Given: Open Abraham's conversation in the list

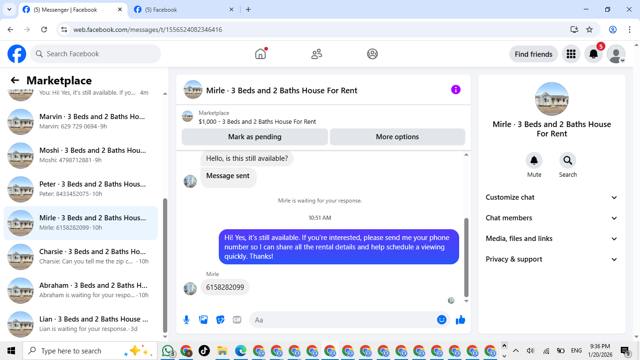Looking at the screenshot, I should (x=81, y=291).
